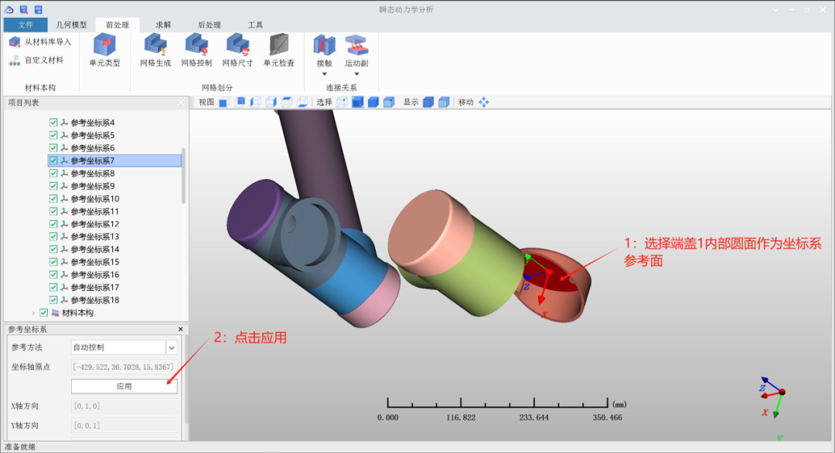This screenshot has height=453, width=835.
Task: Select the bottom face view icon
Action: pyautogui.click(x=302, y=102)
